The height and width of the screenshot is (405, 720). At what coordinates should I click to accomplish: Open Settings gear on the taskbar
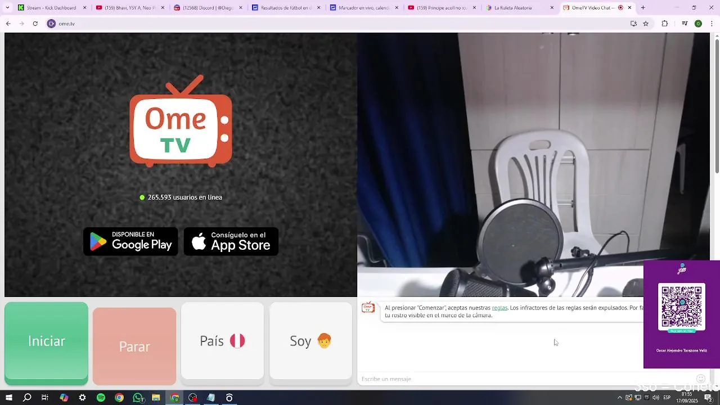coord(82,398)
